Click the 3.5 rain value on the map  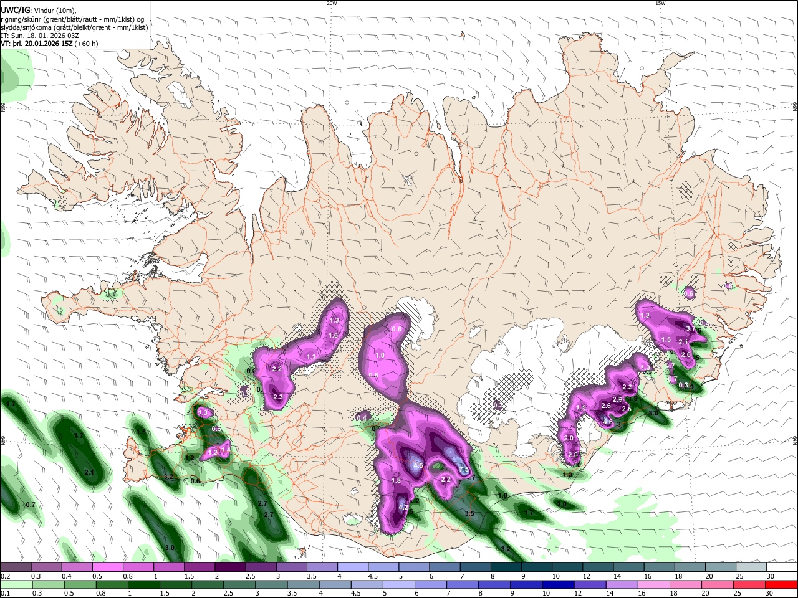click(470, 513)
